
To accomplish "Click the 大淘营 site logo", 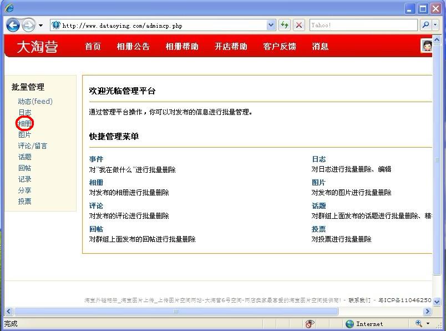I will [37, 47].
